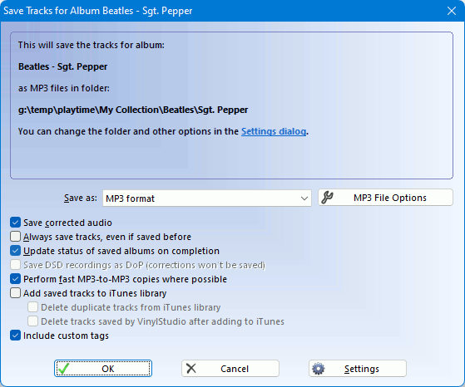Expand the MP3 format combo box arrow
Screen dimensions: 465x387
pyautogui.click(x=304, y=198)
